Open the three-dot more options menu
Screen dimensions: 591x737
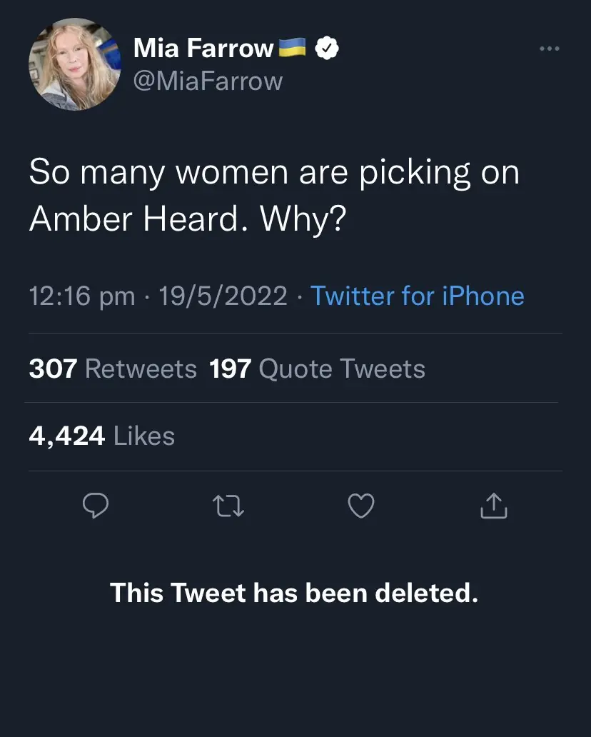tap(549, 49)
